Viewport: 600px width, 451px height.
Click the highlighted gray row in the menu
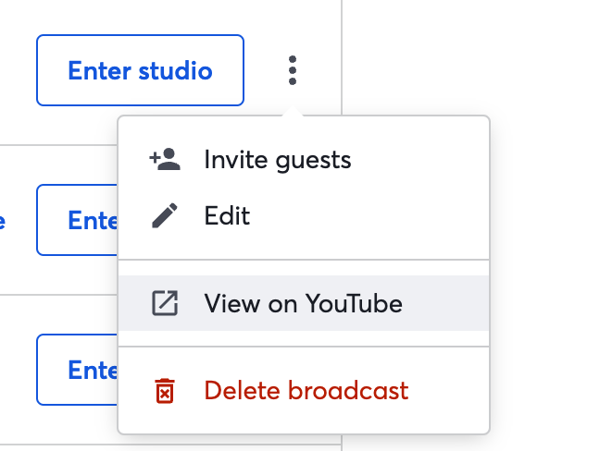[x=304, y=303]
